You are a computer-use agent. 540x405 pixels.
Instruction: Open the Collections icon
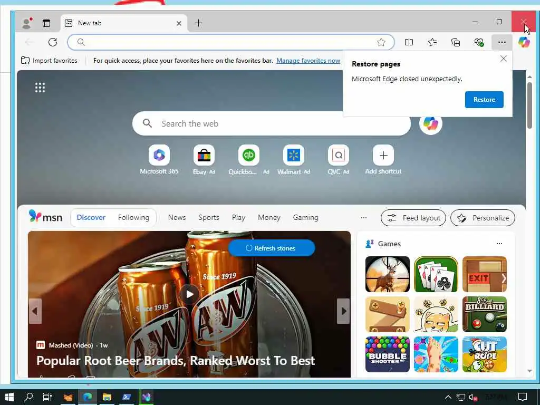click(456, 42)
